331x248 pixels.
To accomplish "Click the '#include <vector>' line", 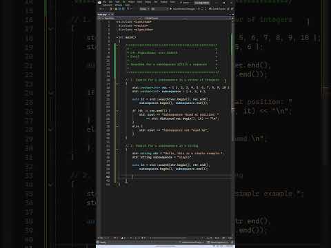I will coord(133,25).
